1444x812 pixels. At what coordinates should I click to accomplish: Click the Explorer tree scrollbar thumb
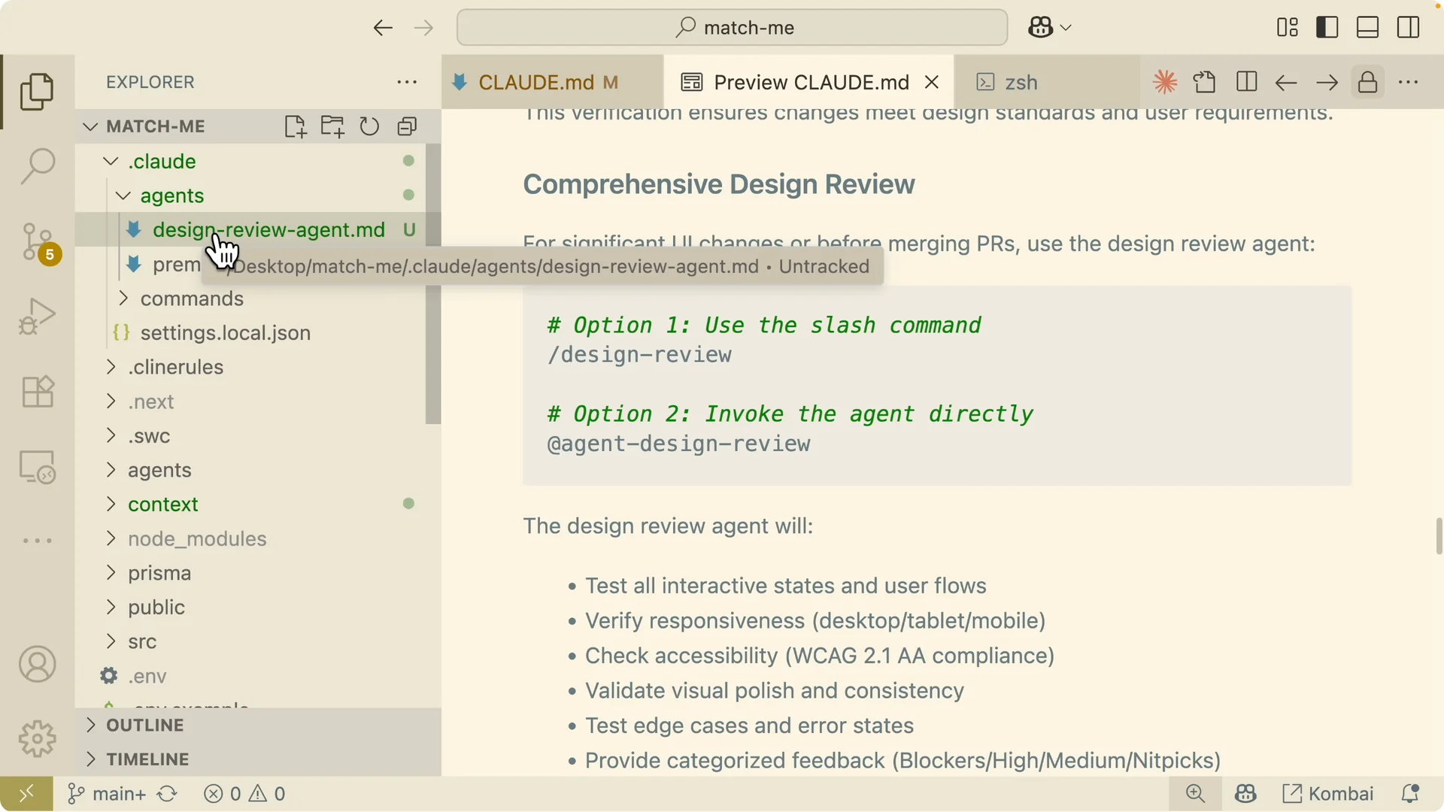point(433,284)
